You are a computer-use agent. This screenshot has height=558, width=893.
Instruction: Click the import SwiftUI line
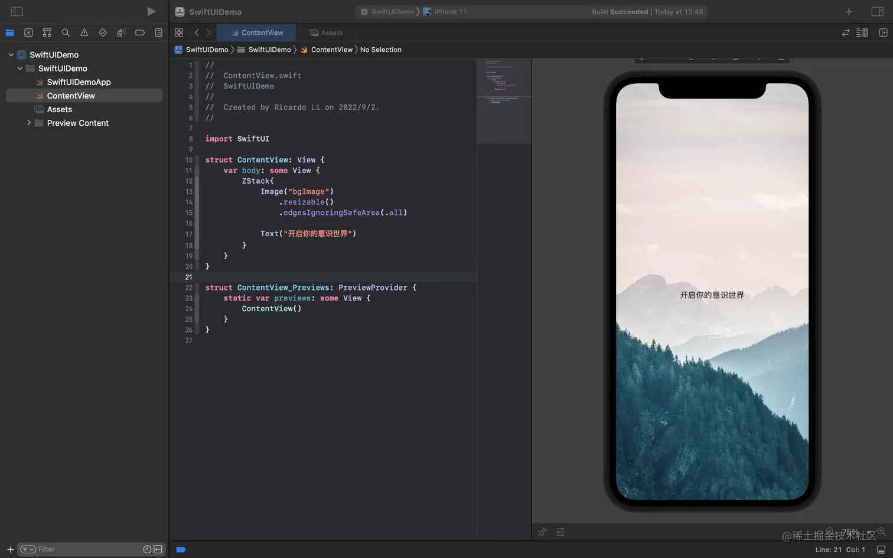click(237, 139)
